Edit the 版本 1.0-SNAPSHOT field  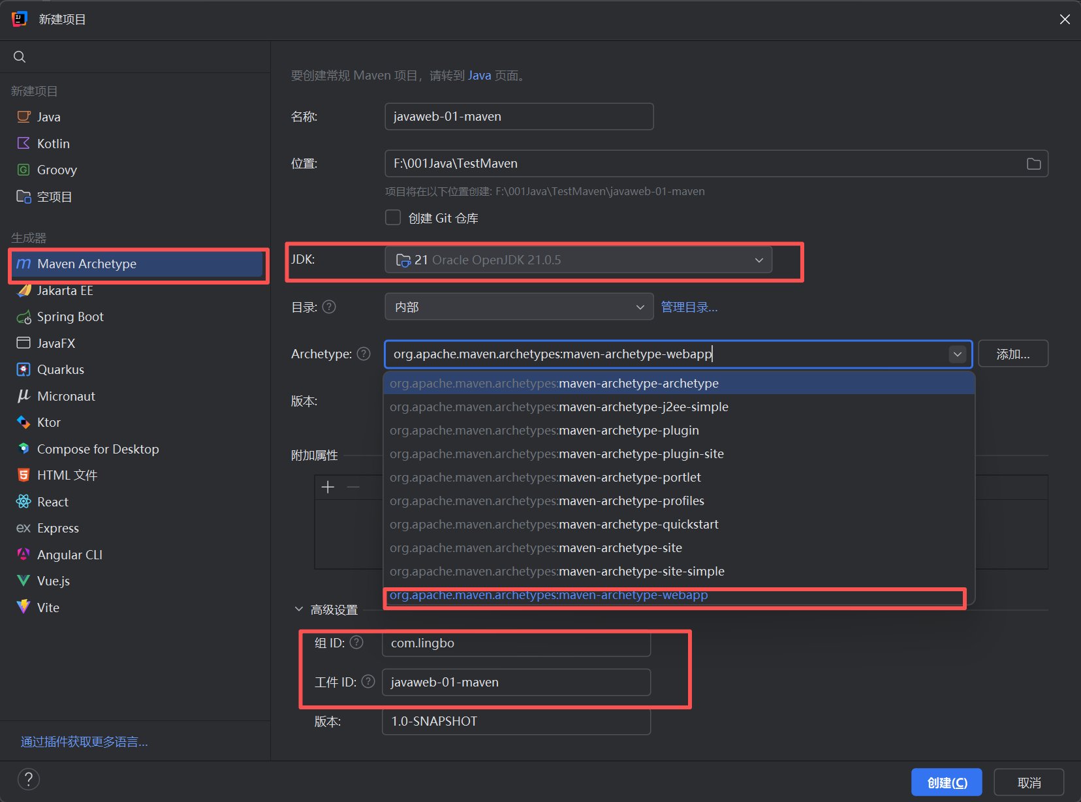click(x=516, y=721)
